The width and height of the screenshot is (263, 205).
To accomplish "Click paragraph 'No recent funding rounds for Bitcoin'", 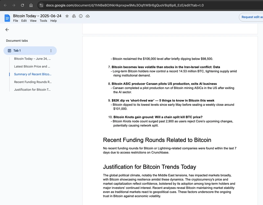I will point(170,150).
